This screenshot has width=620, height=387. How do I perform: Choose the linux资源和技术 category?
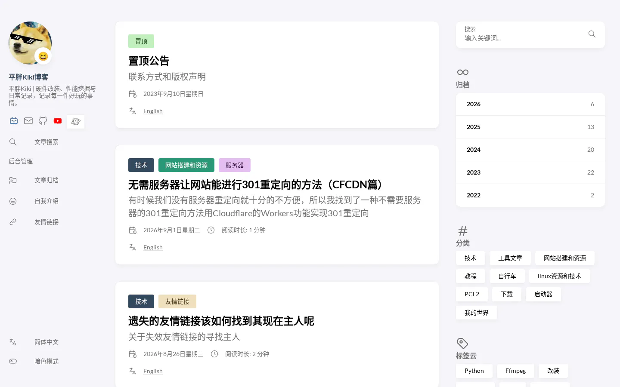559,276
